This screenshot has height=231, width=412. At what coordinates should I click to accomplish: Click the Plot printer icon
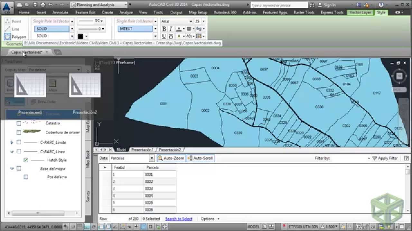coord(43,5)
